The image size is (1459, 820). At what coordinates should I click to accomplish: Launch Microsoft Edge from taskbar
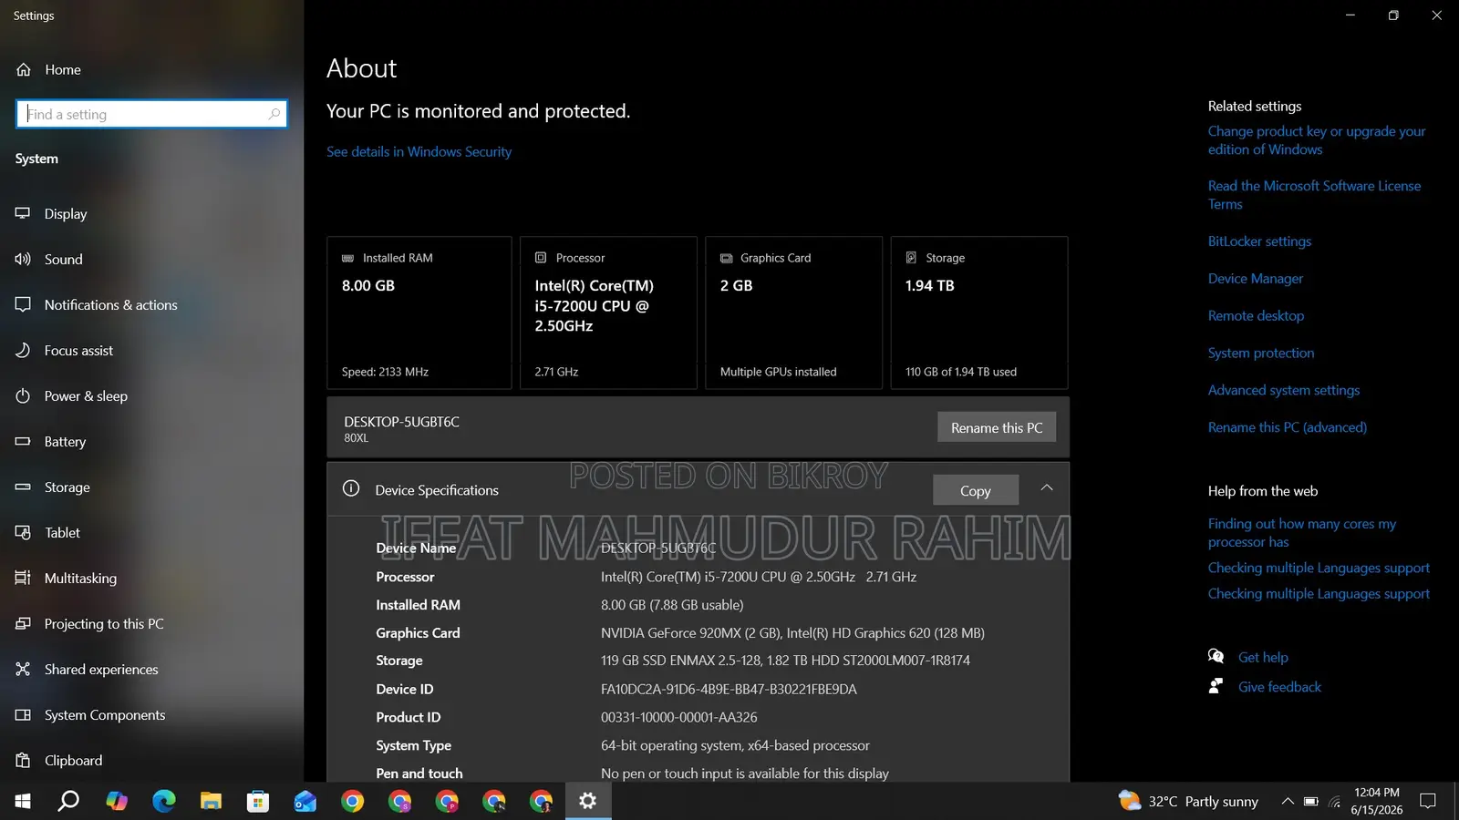click(164, 801)
